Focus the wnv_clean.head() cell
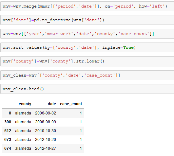 [87, 89]
